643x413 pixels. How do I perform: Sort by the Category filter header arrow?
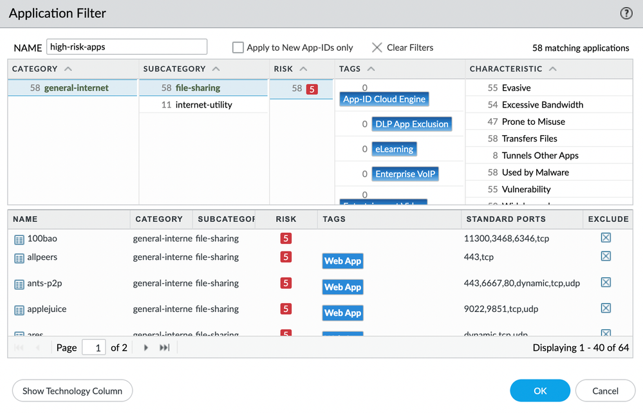click(x=68, y=69)
